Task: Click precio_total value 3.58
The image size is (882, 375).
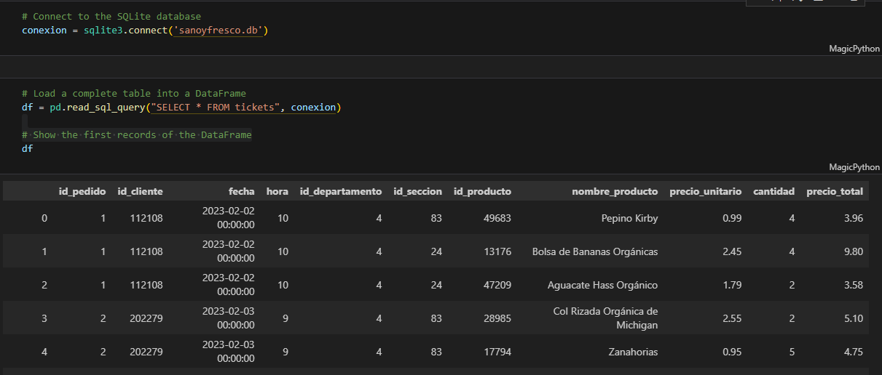Action: 854,285
